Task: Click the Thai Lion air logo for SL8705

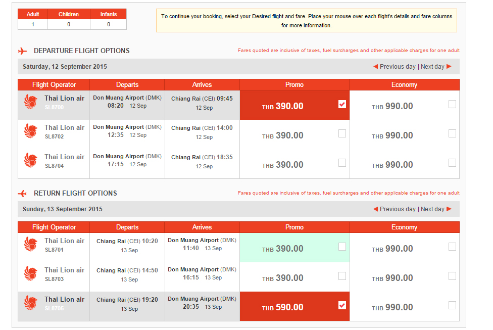Action: coord(31,303)
